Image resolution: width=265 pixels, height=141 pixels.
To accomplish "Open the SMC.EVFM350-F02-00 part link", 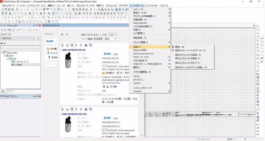I will click(x=74, y=50).
